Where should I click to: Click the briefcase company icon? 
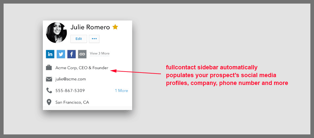(49, 68)
